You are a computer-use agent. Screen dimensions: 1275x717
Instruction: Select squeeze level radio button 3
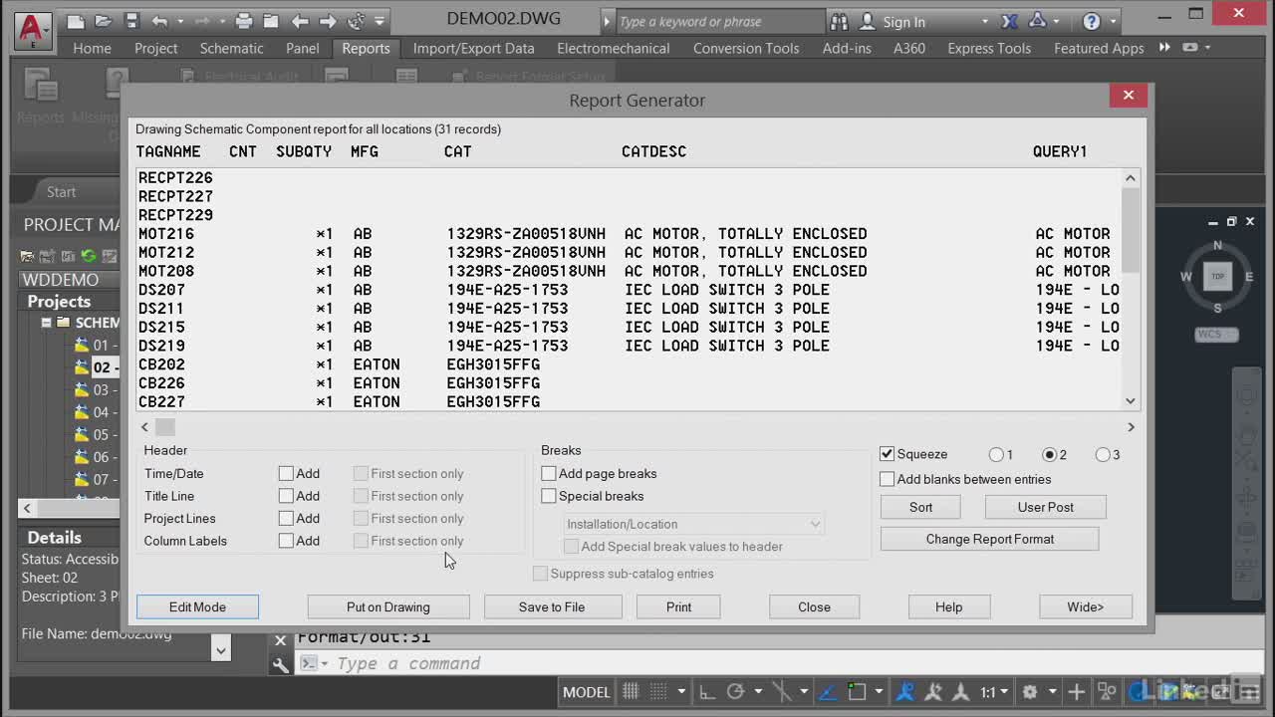1103,455
